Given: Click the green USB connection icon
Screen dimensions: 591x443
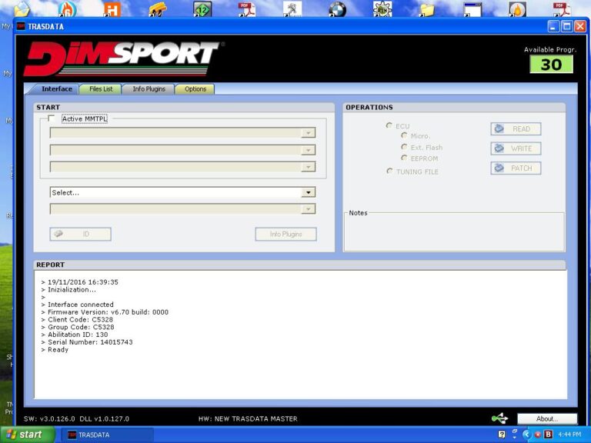Looking at the screenshot, I should coord(499,418).
